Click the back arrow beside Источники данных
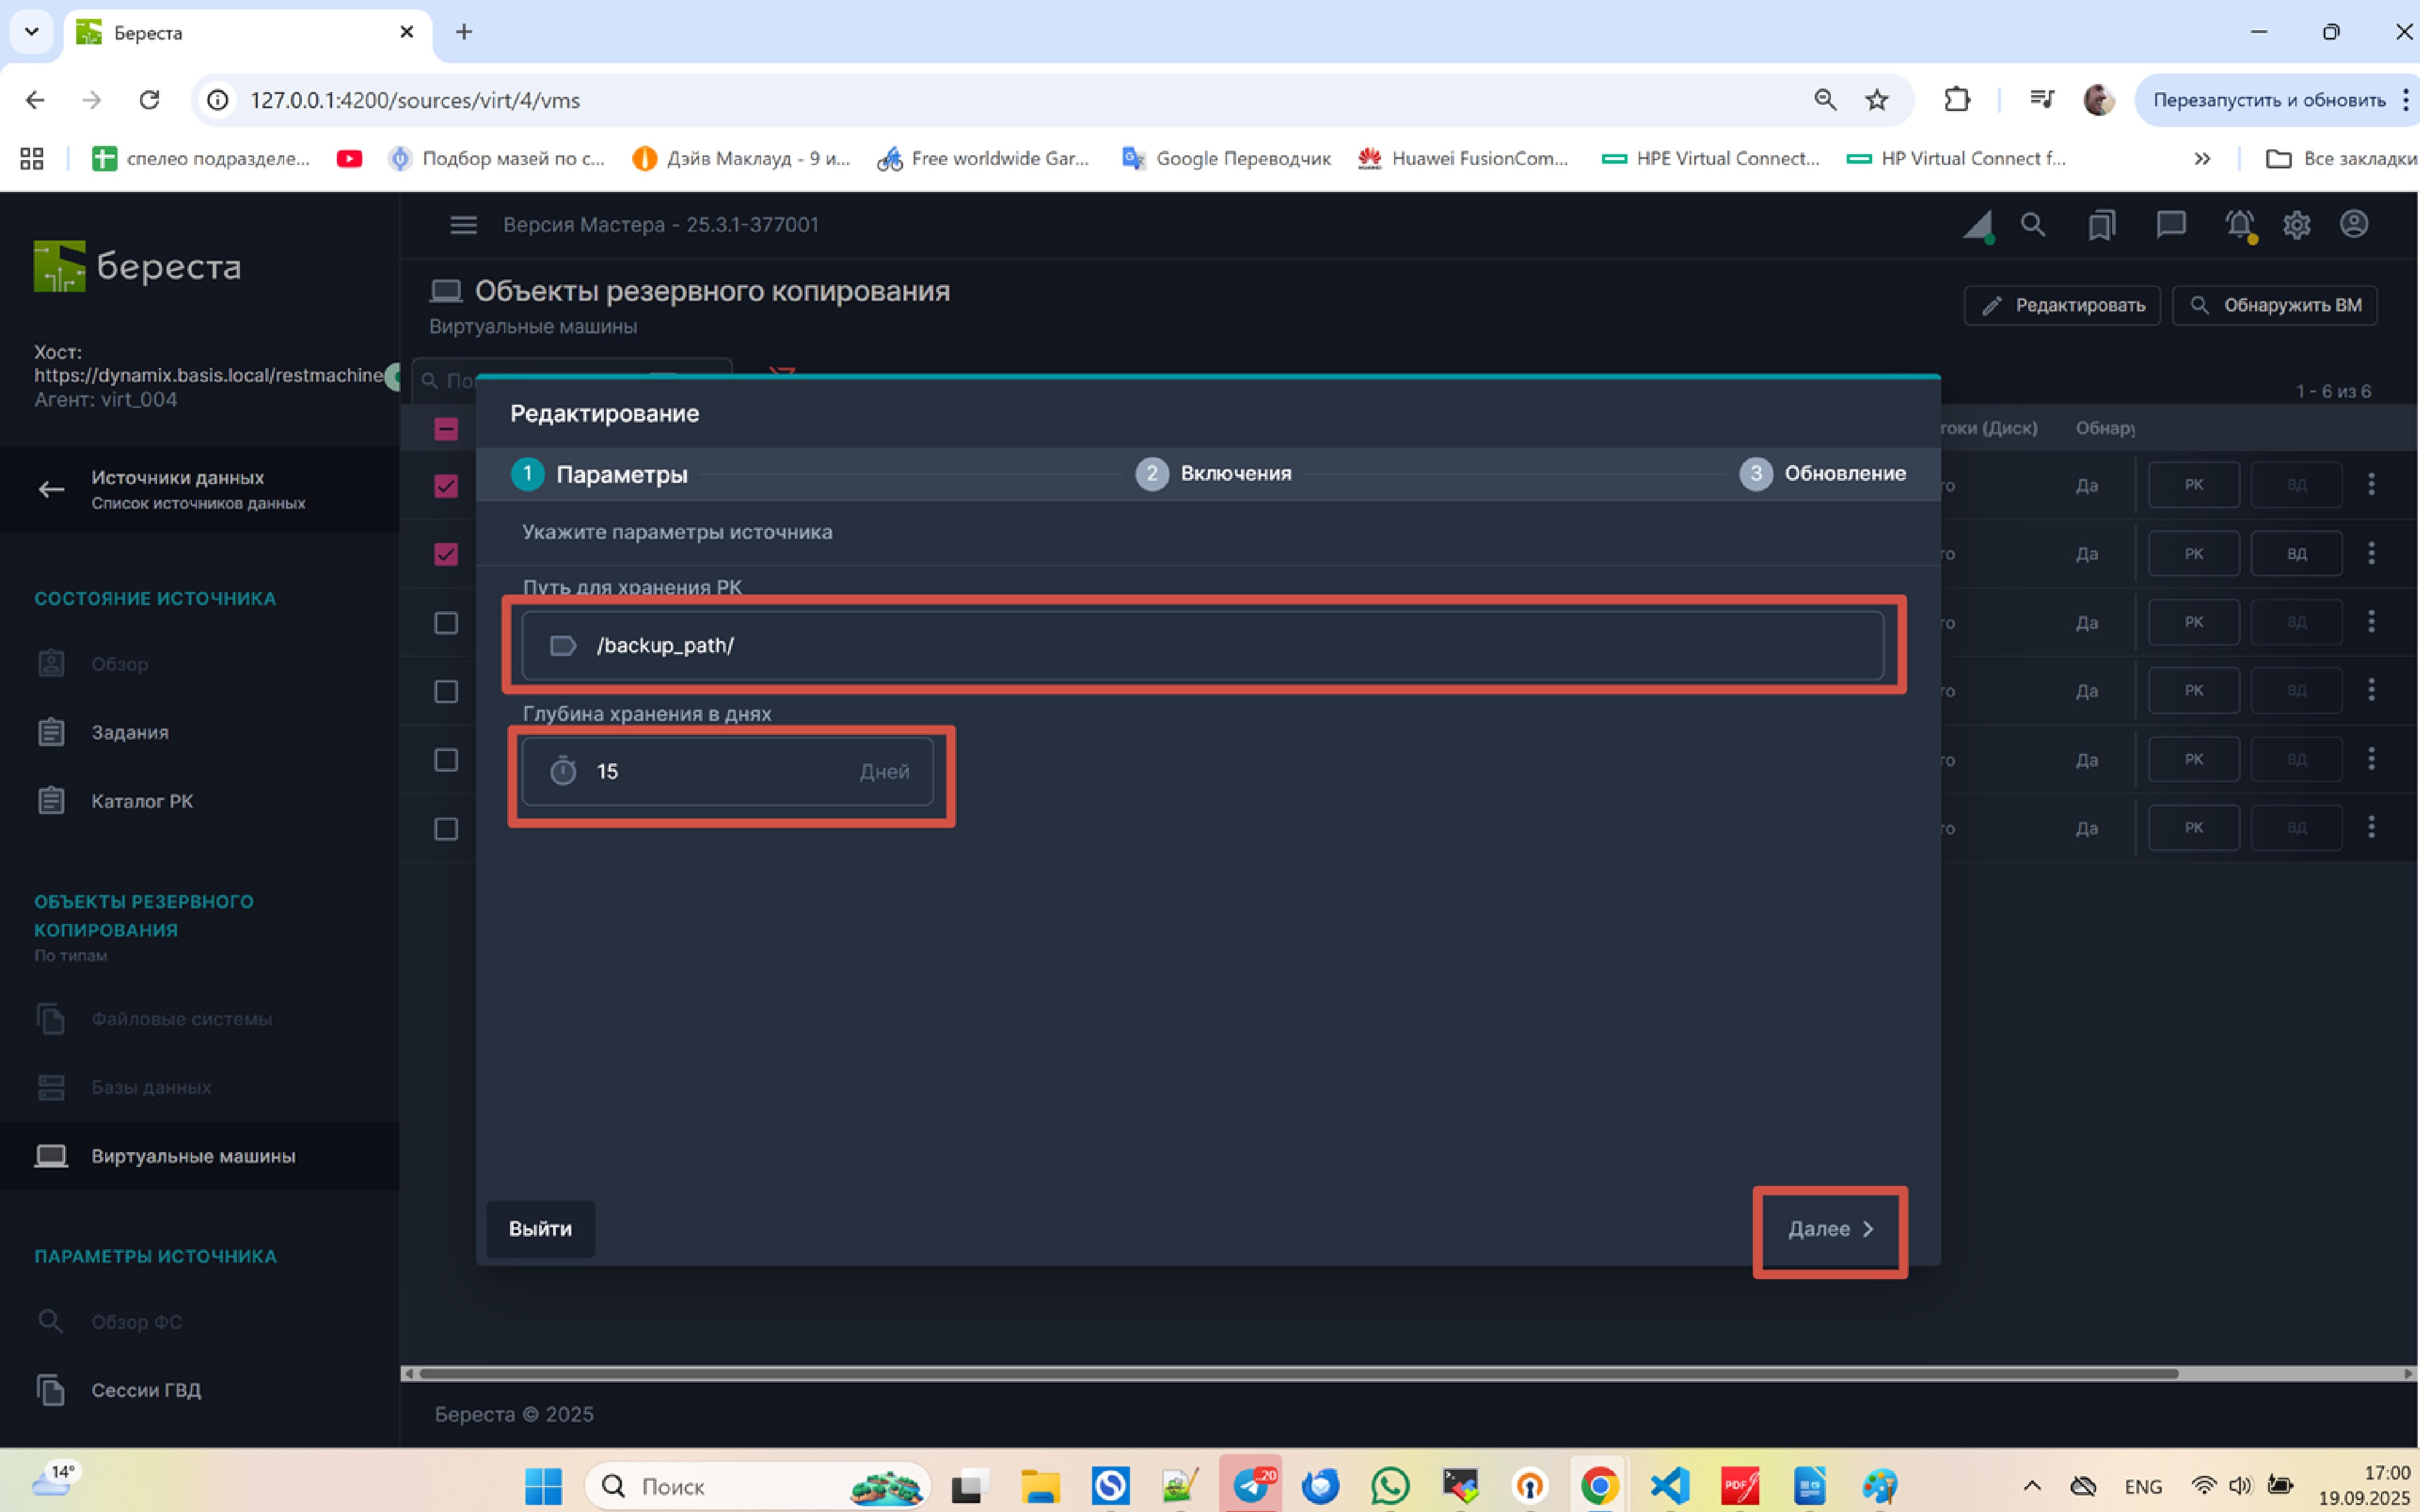Viewport: 2420px width, 1512px height. pos(51,489)
